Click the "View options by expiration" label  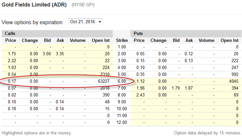[x=32, y=23]
